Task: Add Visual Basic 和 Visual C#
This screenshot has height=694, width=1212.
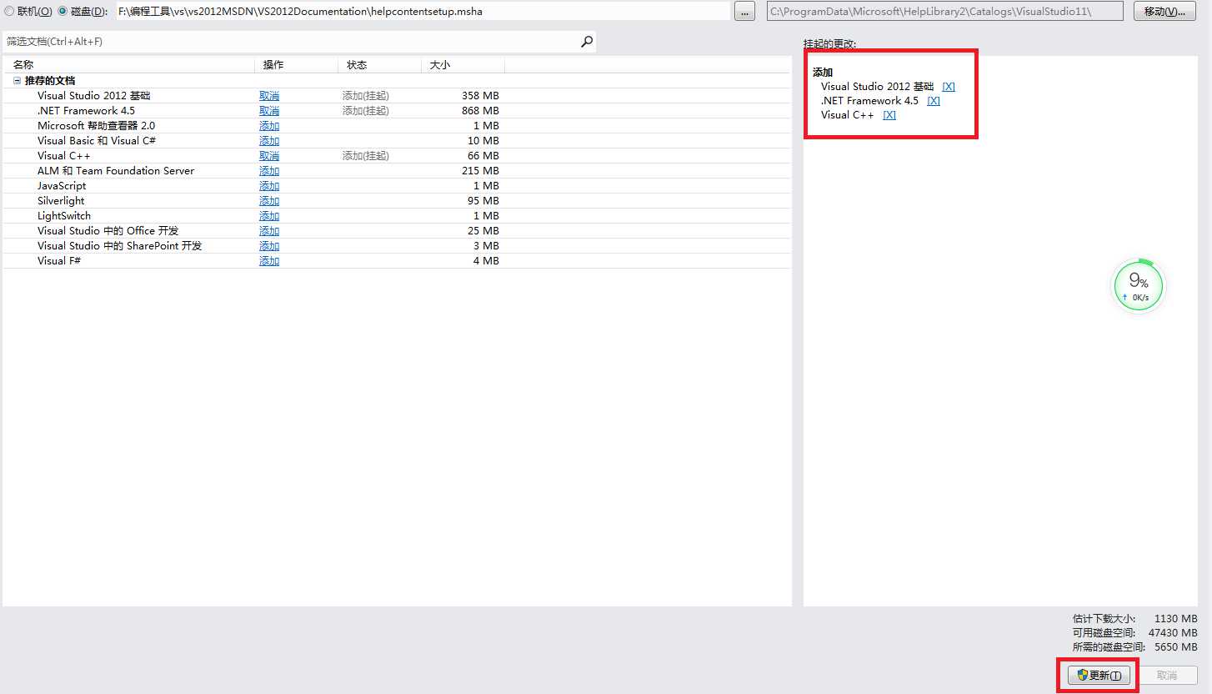Action: pos(269,141)
